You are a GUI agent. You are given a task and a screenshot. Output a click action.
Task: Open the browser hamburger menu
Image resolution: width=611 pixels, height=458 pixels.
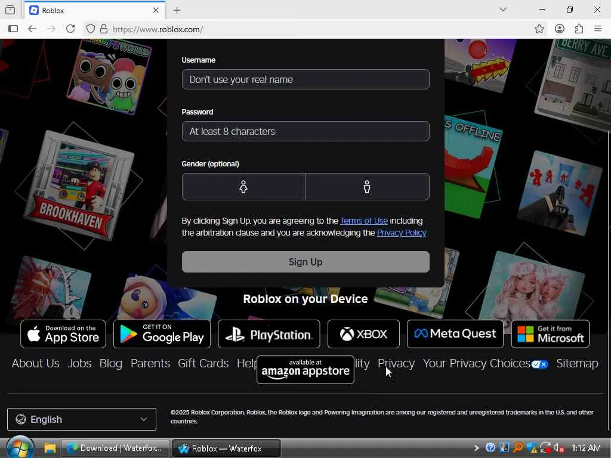click(x=598, y=29)
